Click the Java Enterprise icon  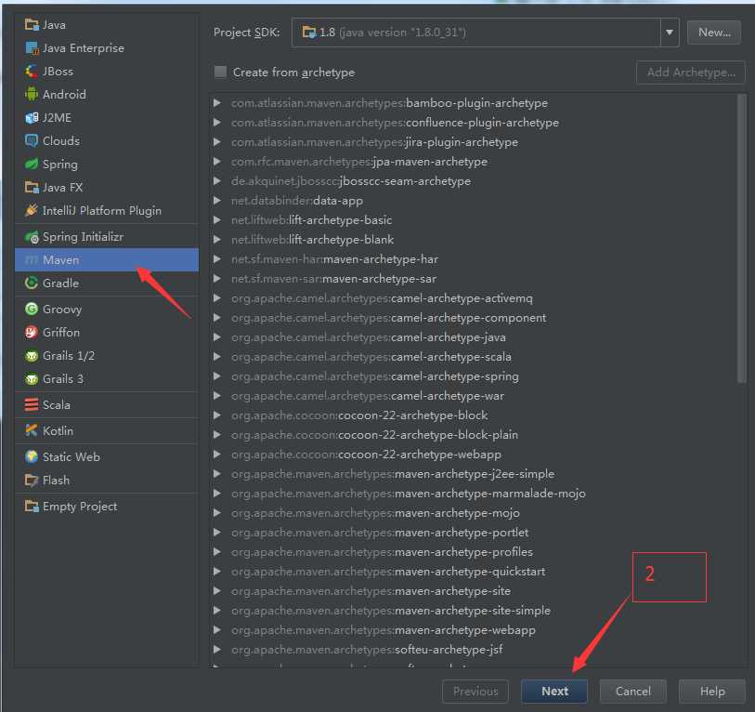point(32,47)
